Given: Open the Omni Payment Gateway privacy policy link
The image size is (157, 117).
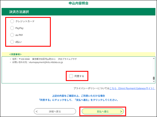Looking at the screenshot, I should (x=132, y=88).
